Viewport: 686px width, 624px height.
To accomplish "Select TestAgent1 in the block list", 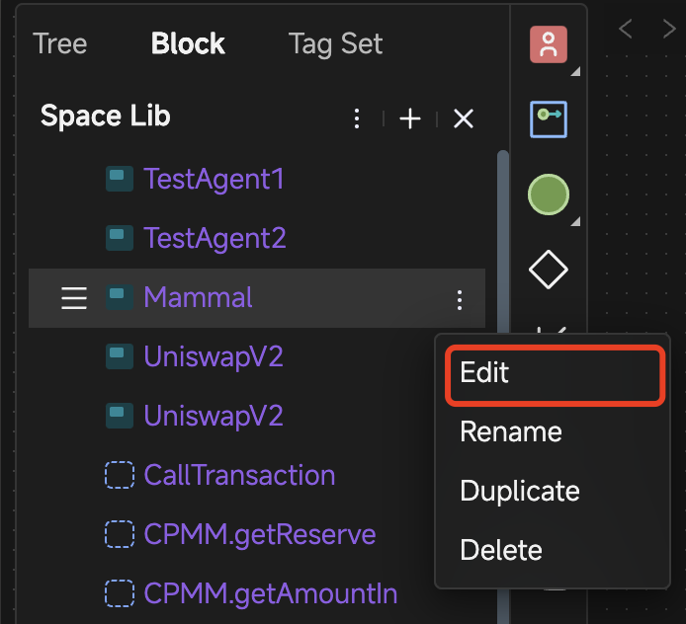I will 214,180.
